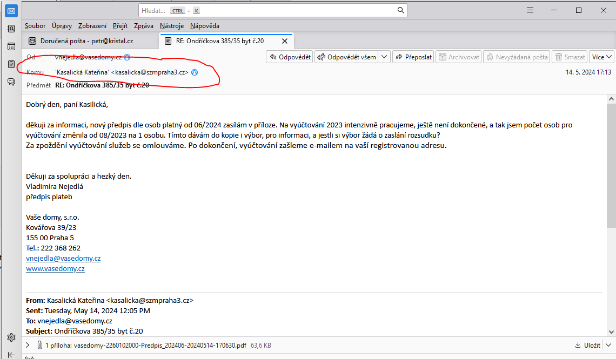The image size is (616, 359).
Task: Open the Nástroje menu
Action: [x=172, y=25]
